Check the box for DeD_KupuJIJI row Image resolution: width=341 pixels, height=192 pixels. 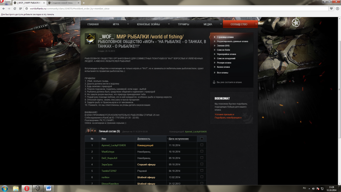pyautogui.click(x=202, y=158)
